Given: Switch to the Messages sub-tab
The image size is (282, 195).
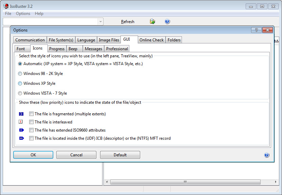Looking at the screenshot, I should 94,49.
